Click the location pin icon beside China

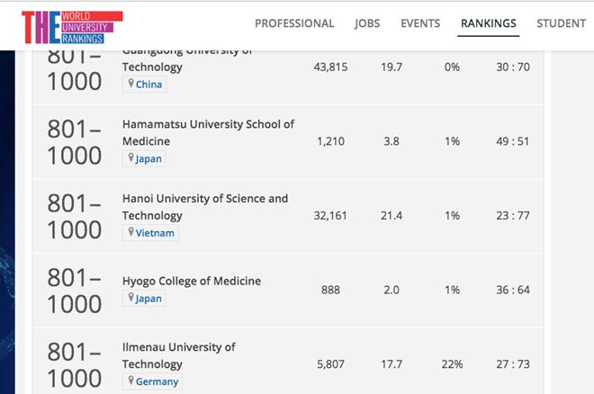(131, 85)
